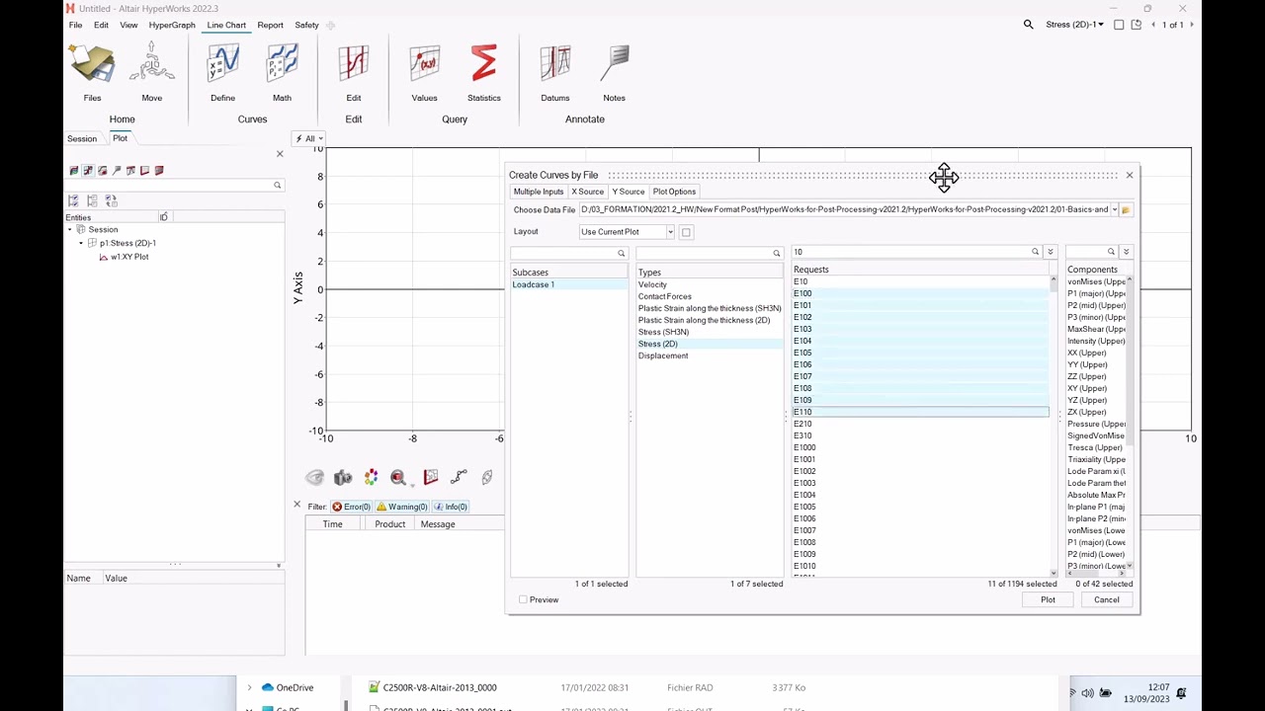Click the reverse selection icon in browser
This screenshot has height=711, width=1265.
coord(111,200)
